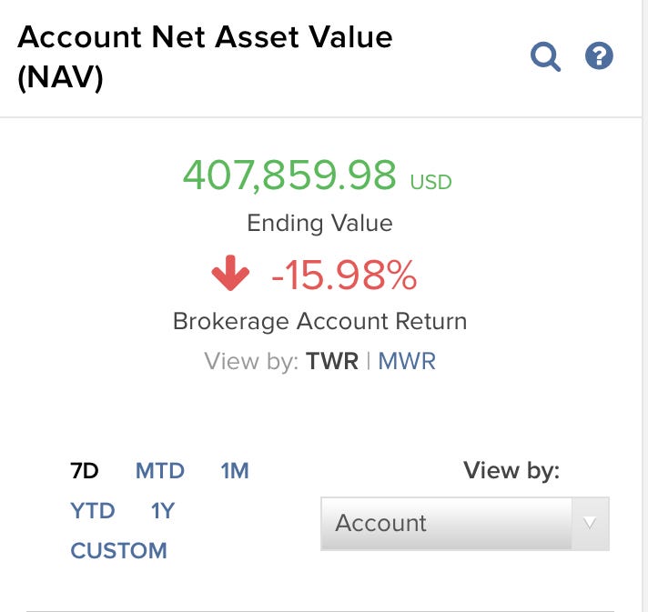Click the Brokerage Account Return label
Viewport: 648px width, 612px height.
click(x=319, y=321)
